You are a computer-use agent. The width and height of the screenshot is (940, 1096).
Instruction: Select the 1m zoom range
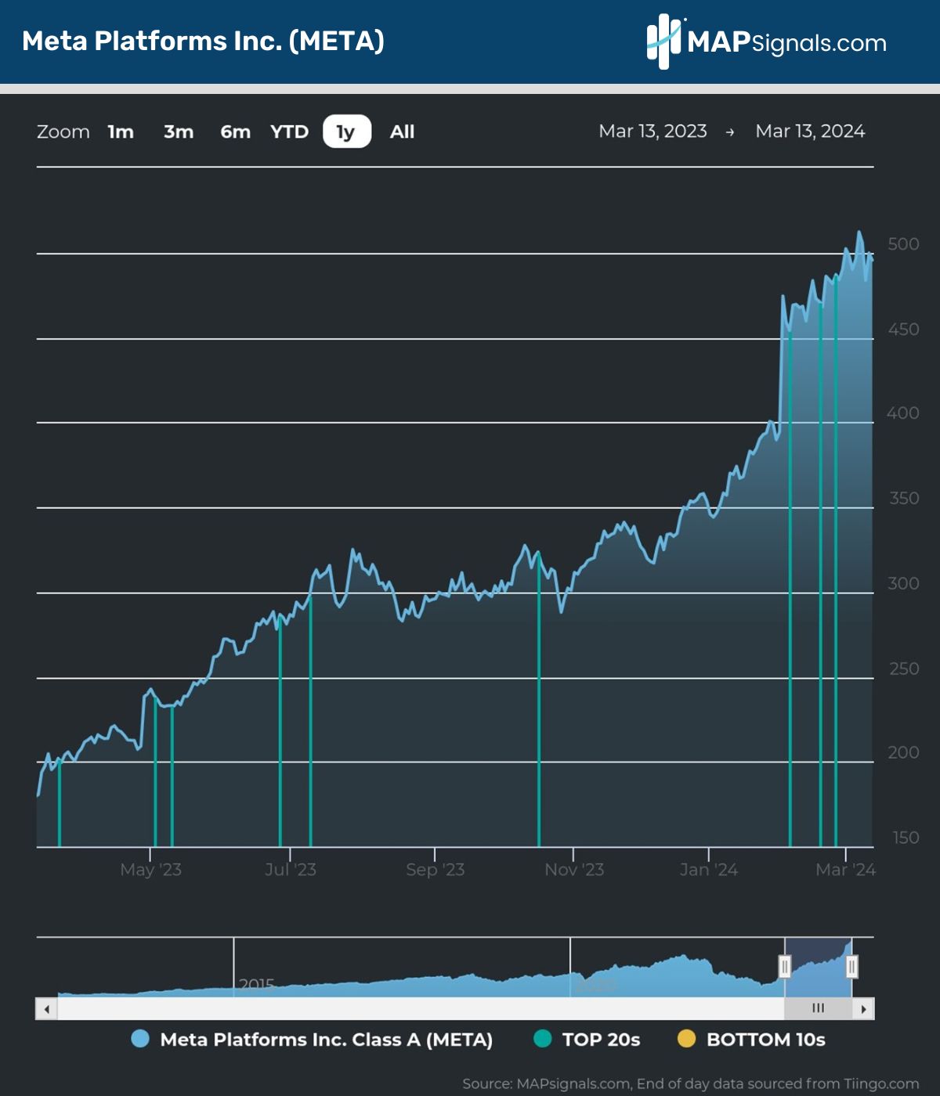coord(121,132)
